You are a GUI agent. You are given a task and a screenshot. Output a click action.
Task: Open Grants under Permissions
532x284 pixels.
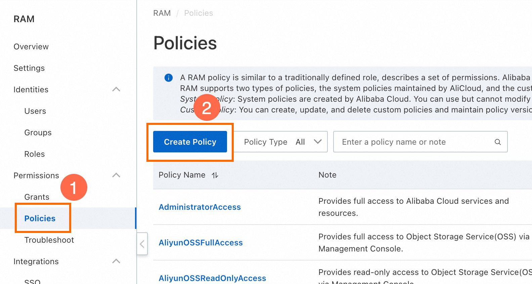click(x=37, y=197)
